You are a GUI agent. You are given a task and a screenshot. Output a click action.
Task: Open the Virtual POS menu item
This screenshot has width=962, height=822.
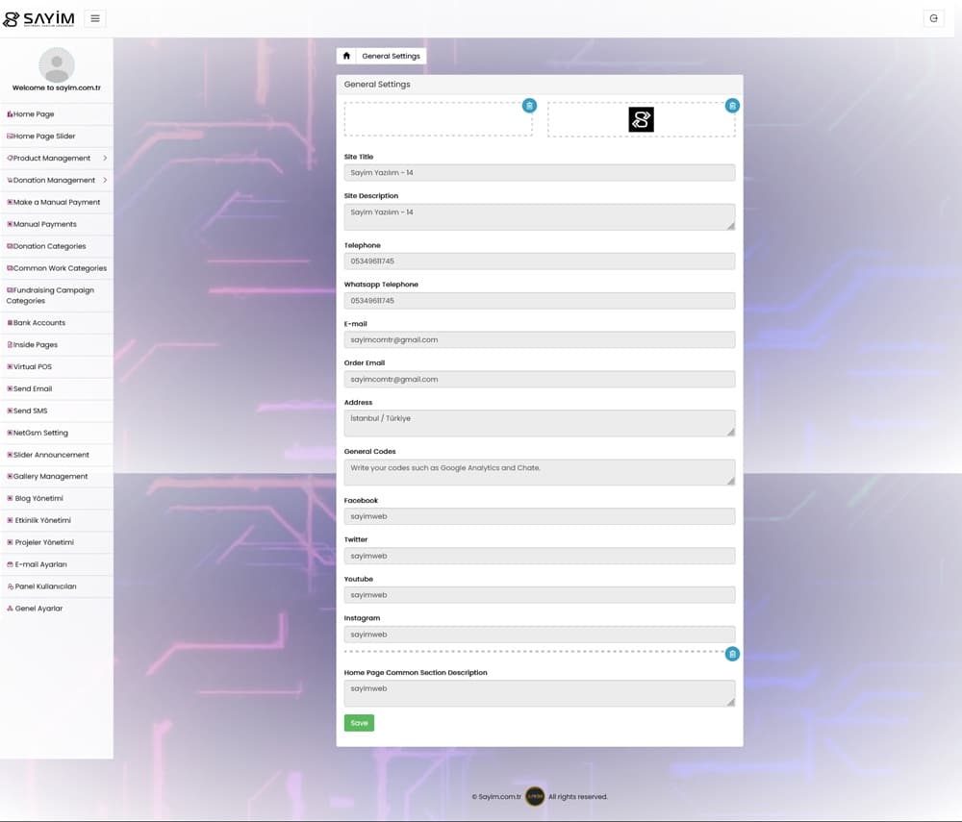(x=33, y=367)
